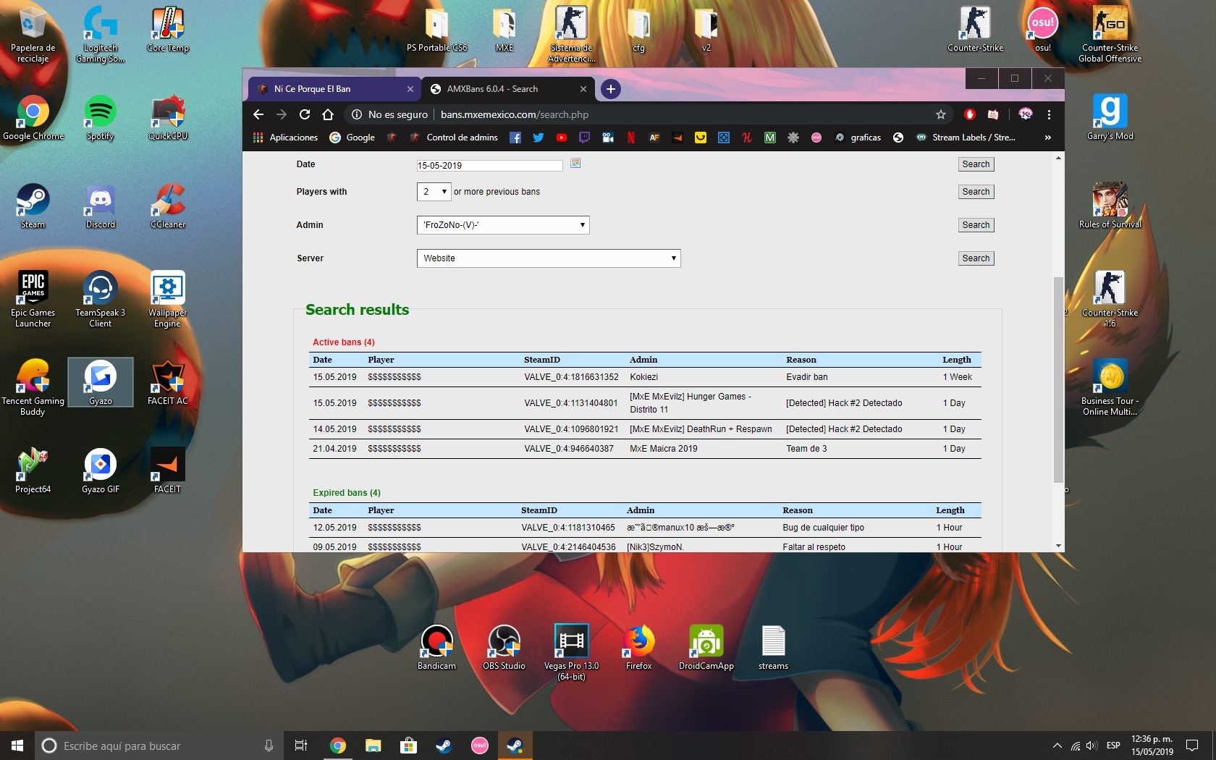The width and height of the screenshot is (1216, 760).
Task: Select expired ban with reason Bug de cualquier tipo
Action: click(645, 528)
